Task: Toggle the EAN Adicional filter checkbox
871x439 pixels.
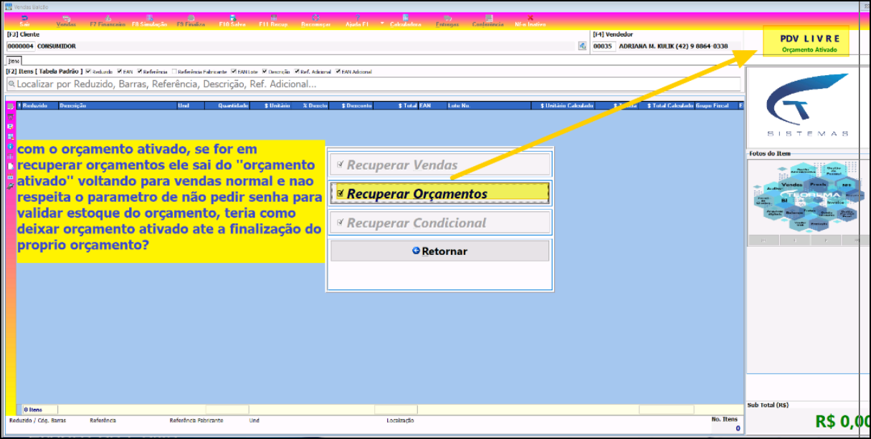Action: pos(338,72)
